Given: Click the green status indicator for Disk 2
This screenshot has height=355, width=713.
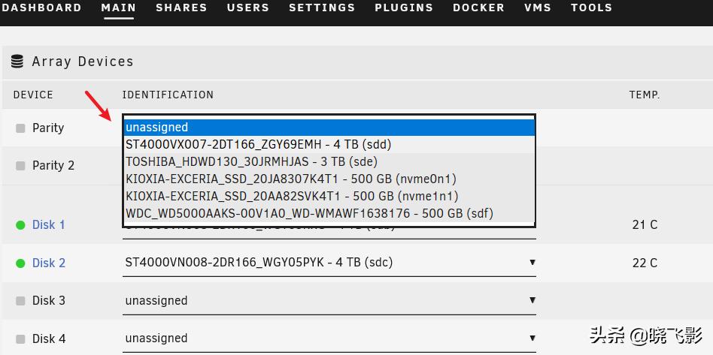Looking at the screenshot, I should tap(20, 263).
